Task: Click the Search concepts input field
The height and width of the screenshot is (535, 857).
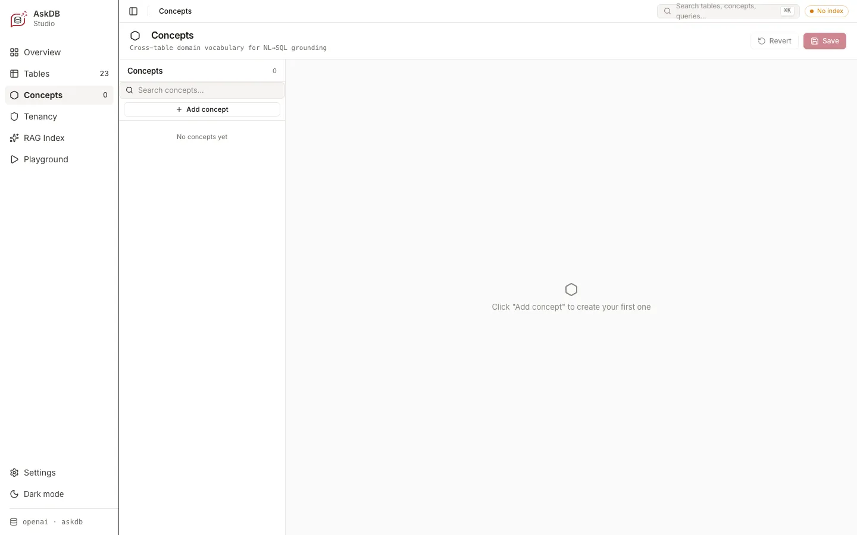Action: 202,90
